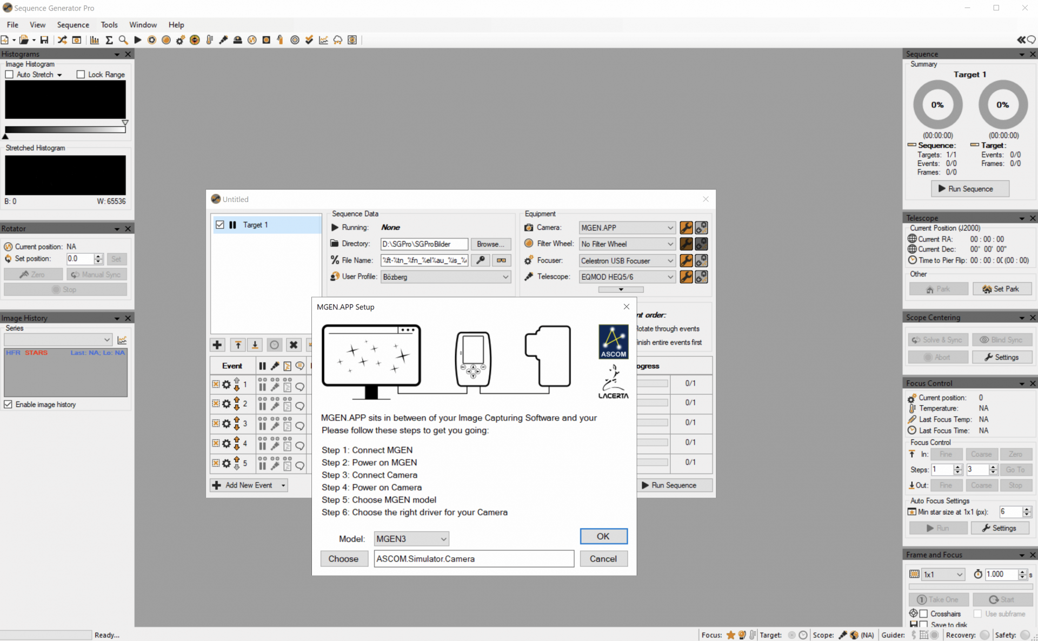This screenshot has width=1038, height=641.
Task: Open the Window menu
Action: click(143, 25)
